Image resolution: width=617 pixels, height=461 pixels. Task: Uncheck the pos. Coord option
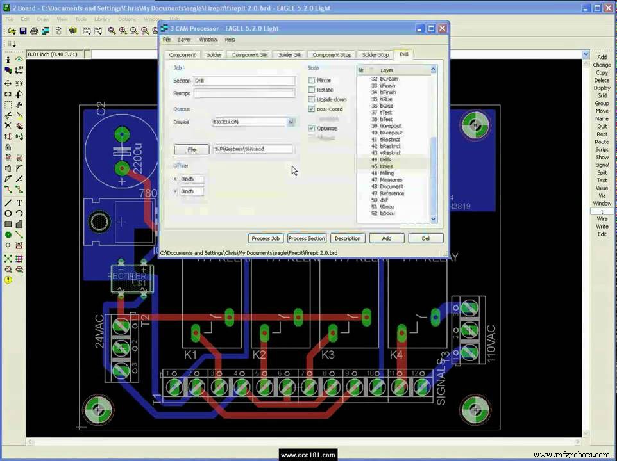(x=312, y=109)
